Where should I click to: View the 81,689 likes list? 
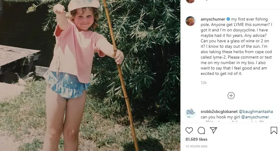[196, 139]
